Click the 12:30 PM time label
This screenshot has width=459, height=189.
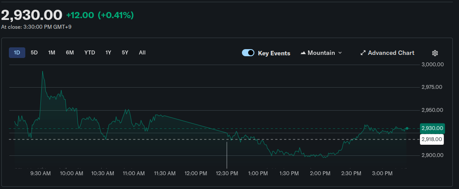tap(227, 174)
